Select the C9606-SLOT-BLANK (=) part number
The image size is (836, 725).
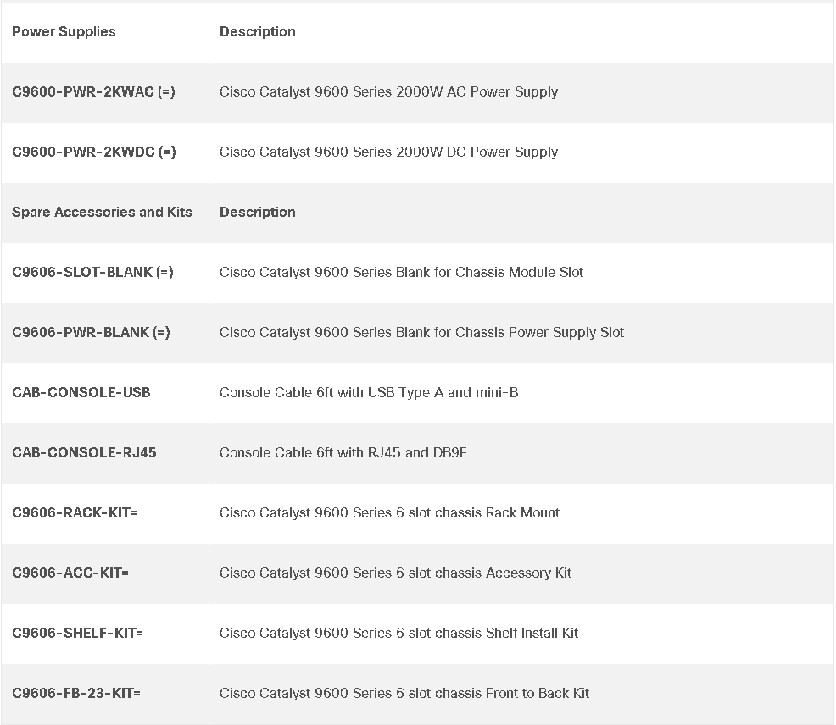pyautogui.click(x=92, y=272)
